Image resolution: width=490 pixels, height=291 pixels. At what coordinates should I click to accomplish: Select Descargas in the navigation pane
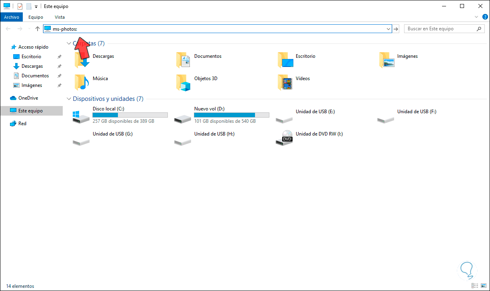32,66
